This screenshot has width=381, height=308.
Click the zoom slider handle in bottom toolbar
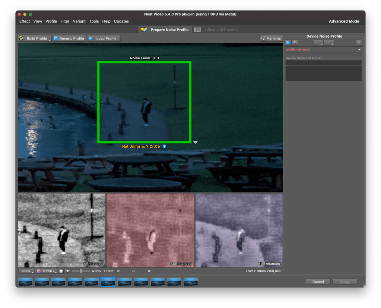tap(80, 271)
